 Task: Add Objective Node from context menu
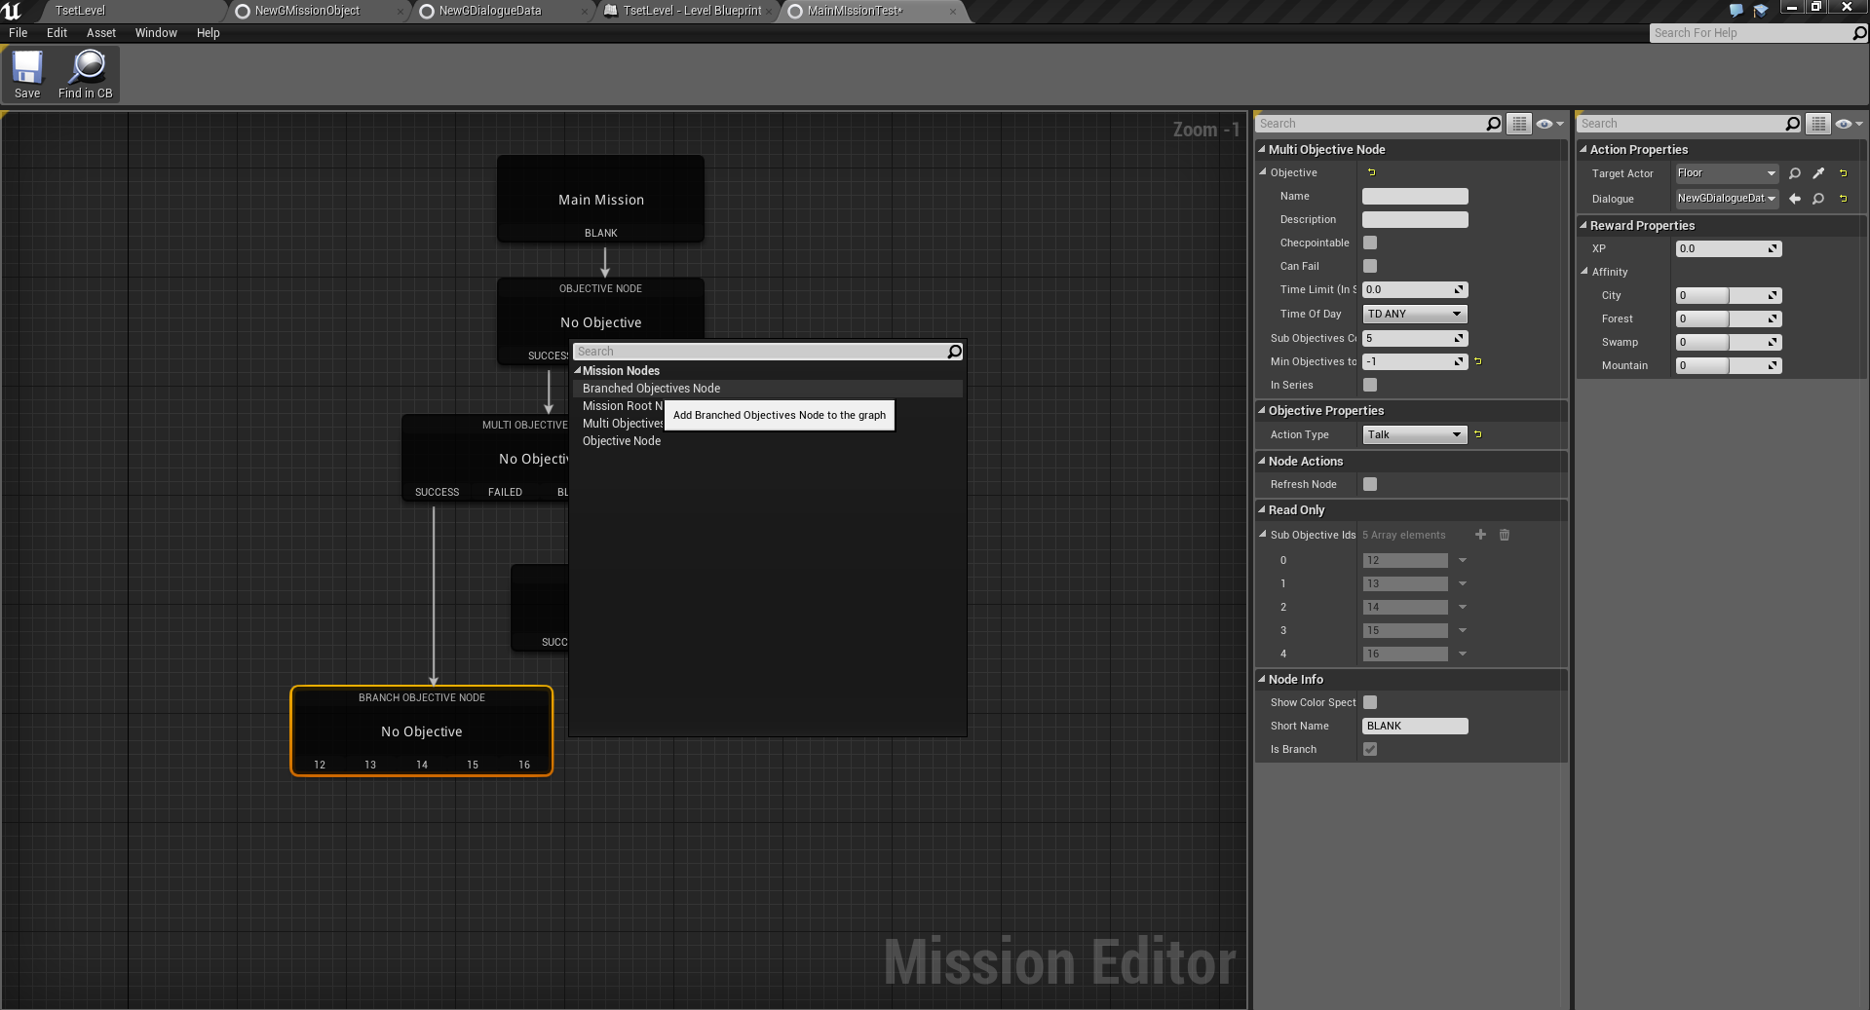pyautogui.click(x=622, y=441)
